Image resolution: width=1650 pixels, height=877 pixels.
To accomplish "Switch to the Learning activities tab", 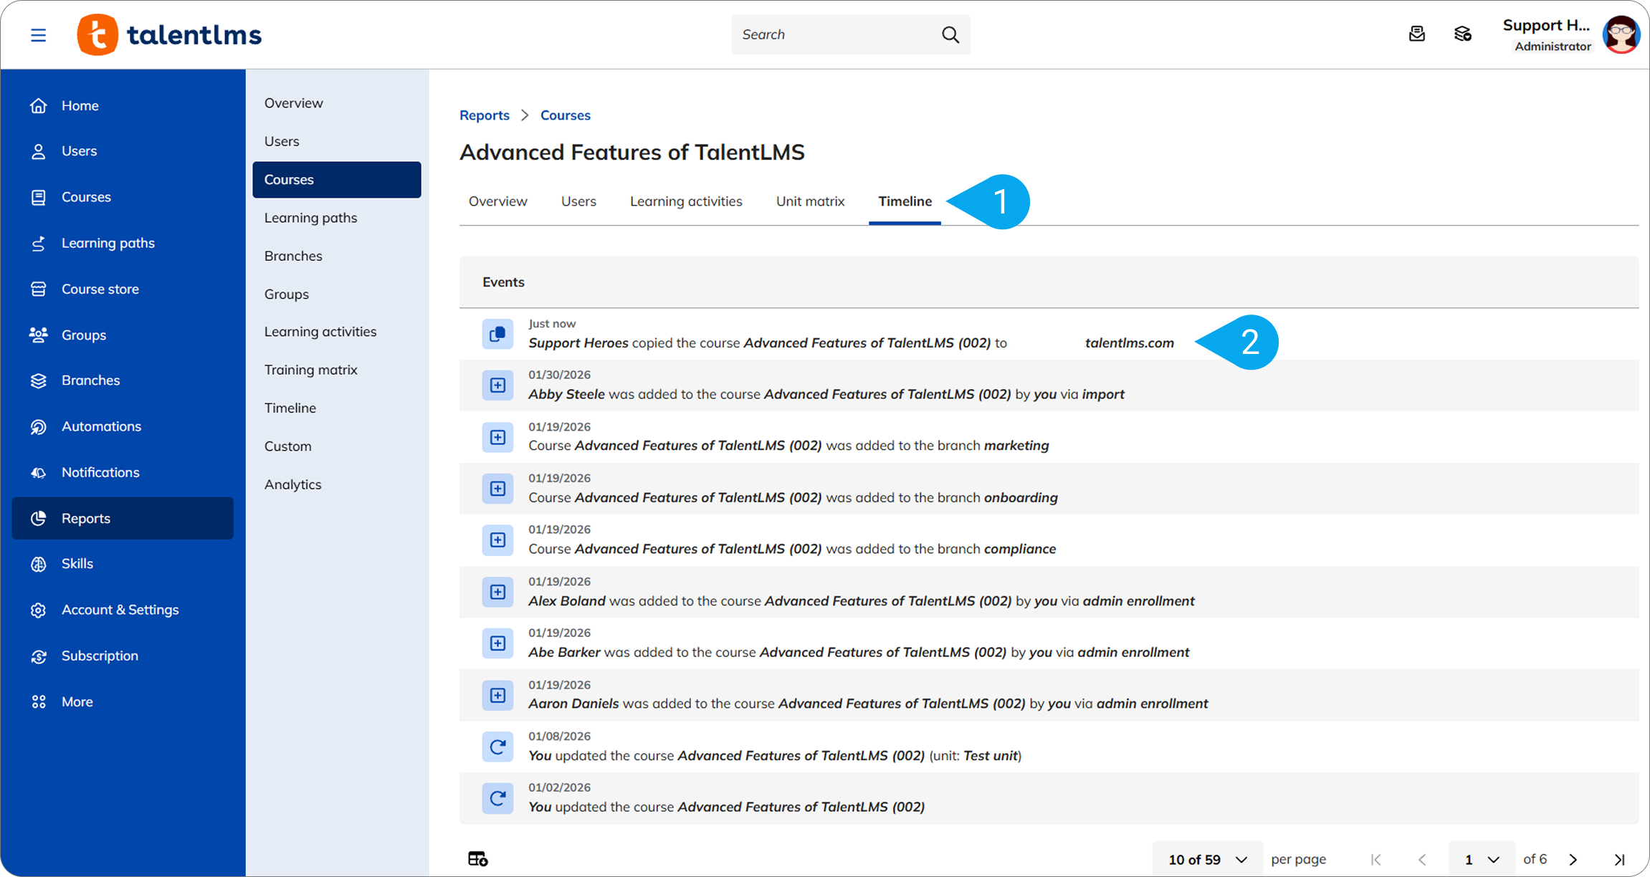I will [686, 201].
